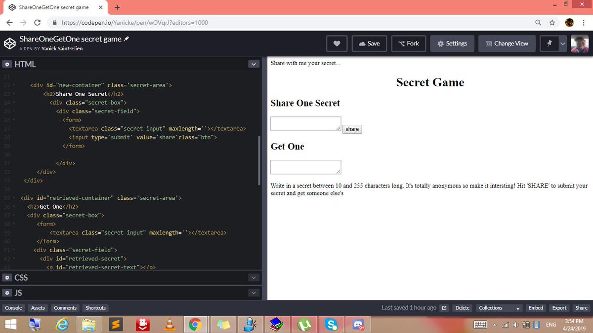Image resolution: width=593 pixels, height=333 pixels.
Task: Love the pen with heart button
Action: 337,43
